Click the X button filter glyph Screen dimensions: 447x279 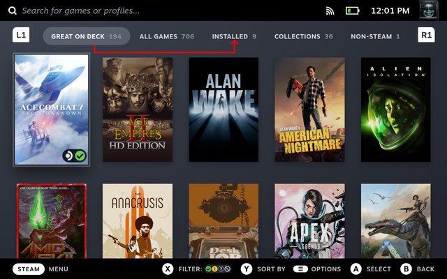(x=168, y=269)
